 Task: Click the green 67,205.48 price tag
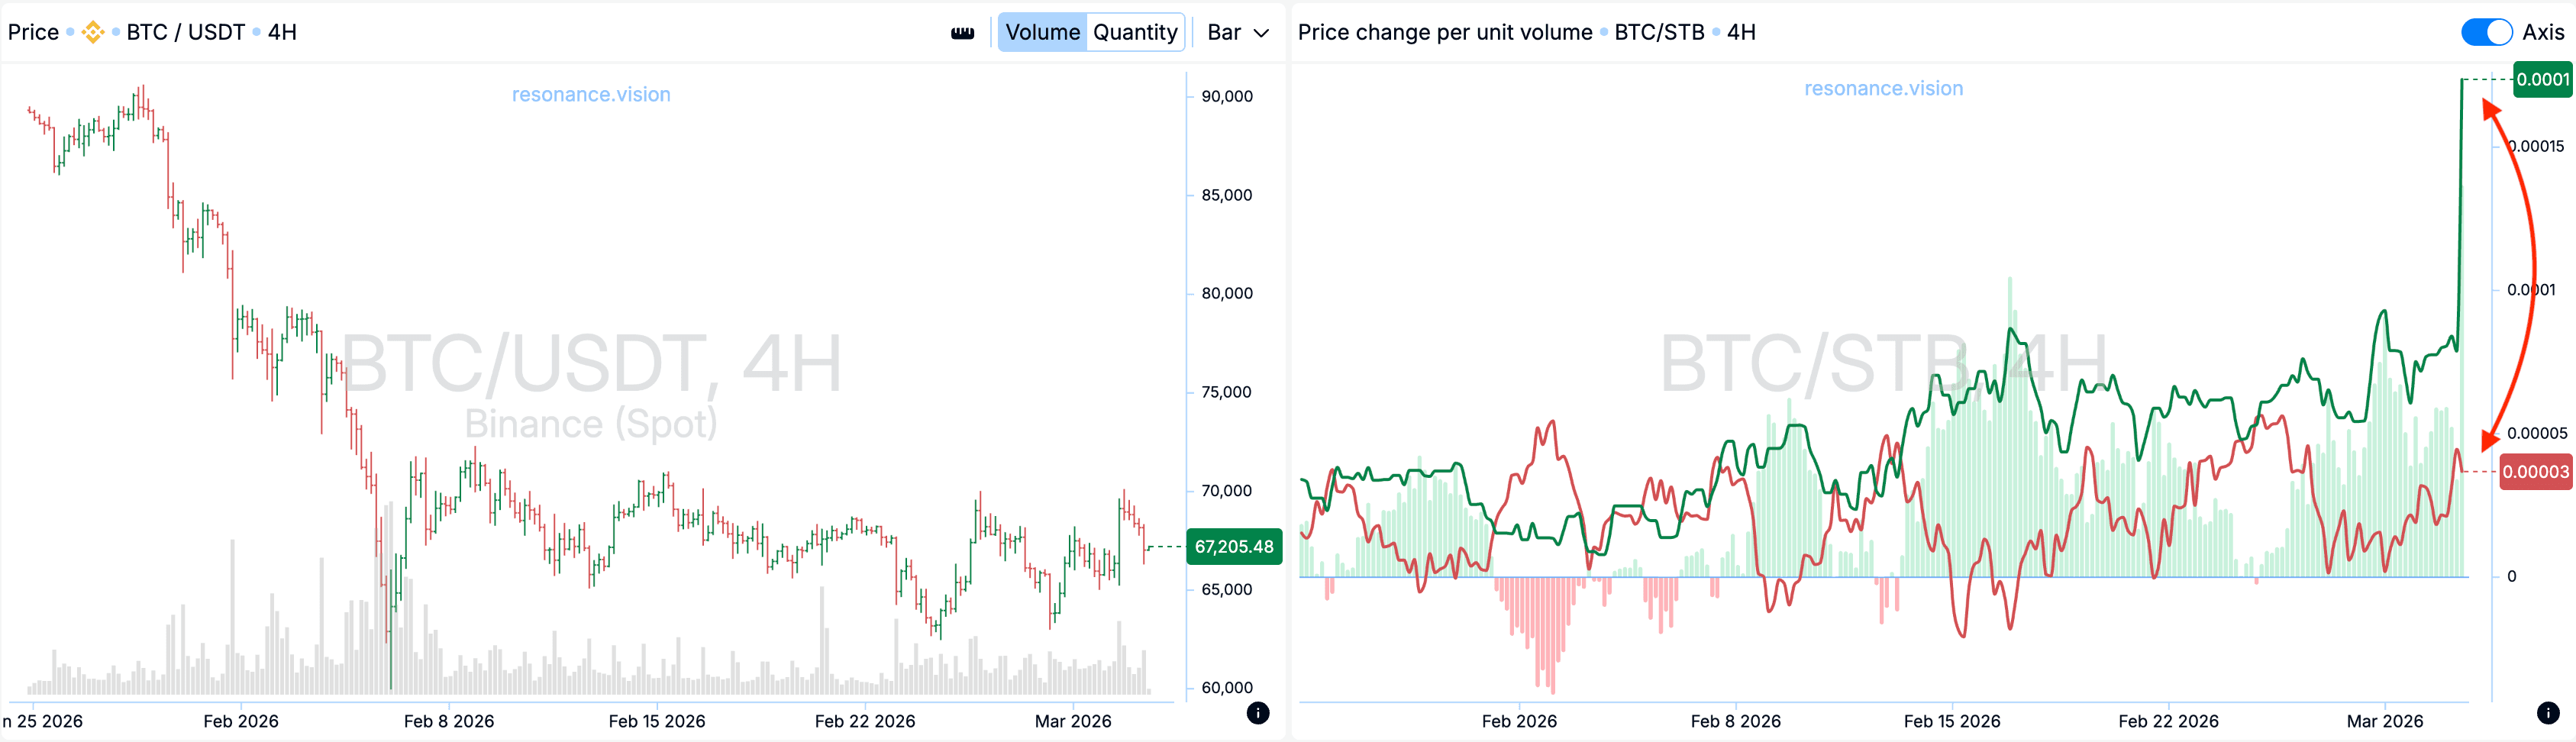click(x=1233, y=547)
